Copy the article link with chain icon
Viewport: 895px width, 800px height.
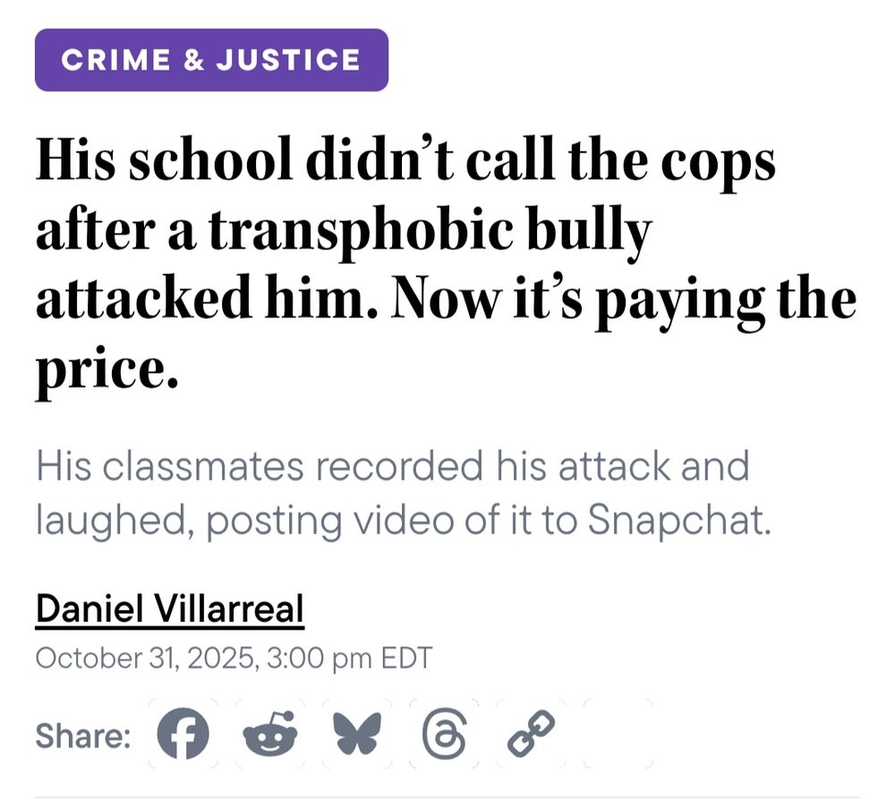tap(531, 734)
